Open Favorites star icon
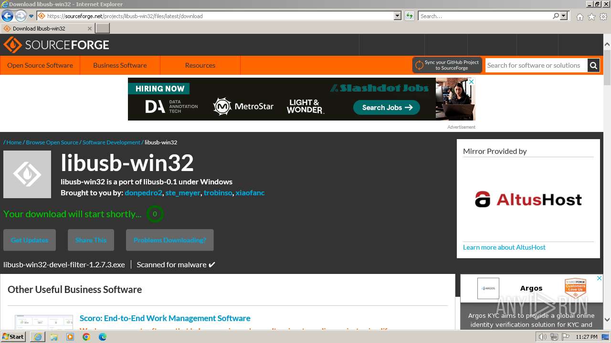Image resolution: width=611 pixels, height=343 pixels. (591, 17)
